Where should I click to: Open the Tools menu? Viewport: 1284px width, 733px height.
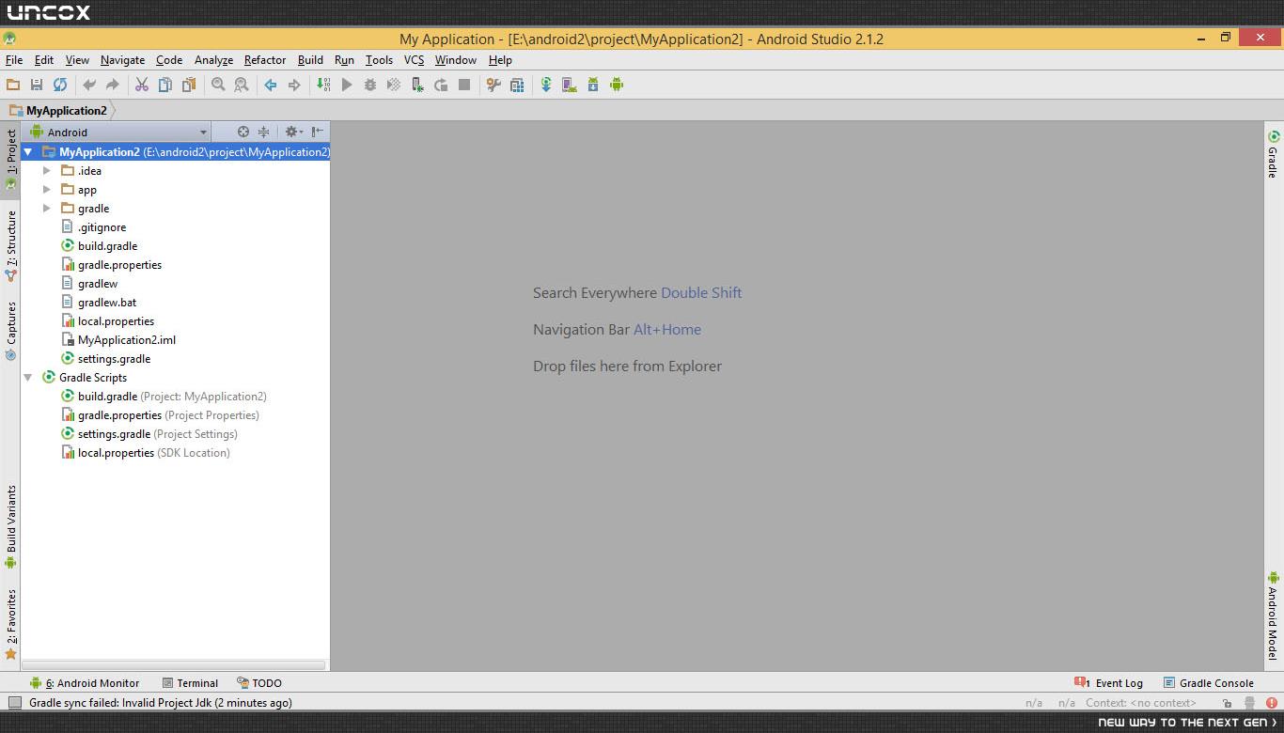point(379,60)
